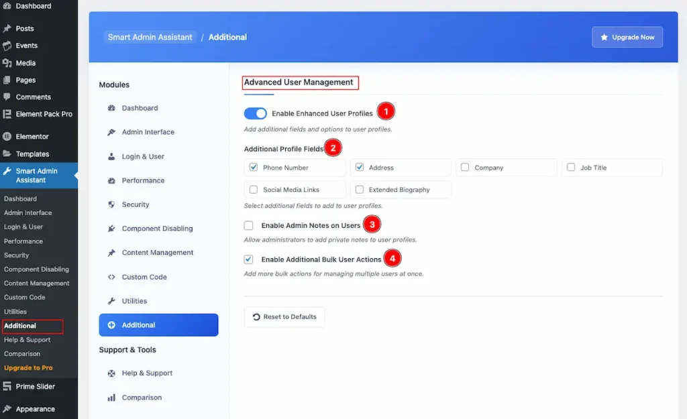687x419 pixels.
Task: Click the Upgrade Now button
Action: click(627, 38)
